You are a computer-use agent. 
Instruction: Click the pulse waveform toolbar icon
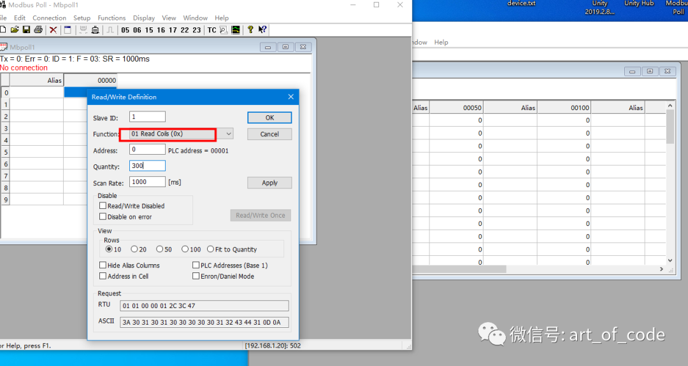click(x=110, y=30)
